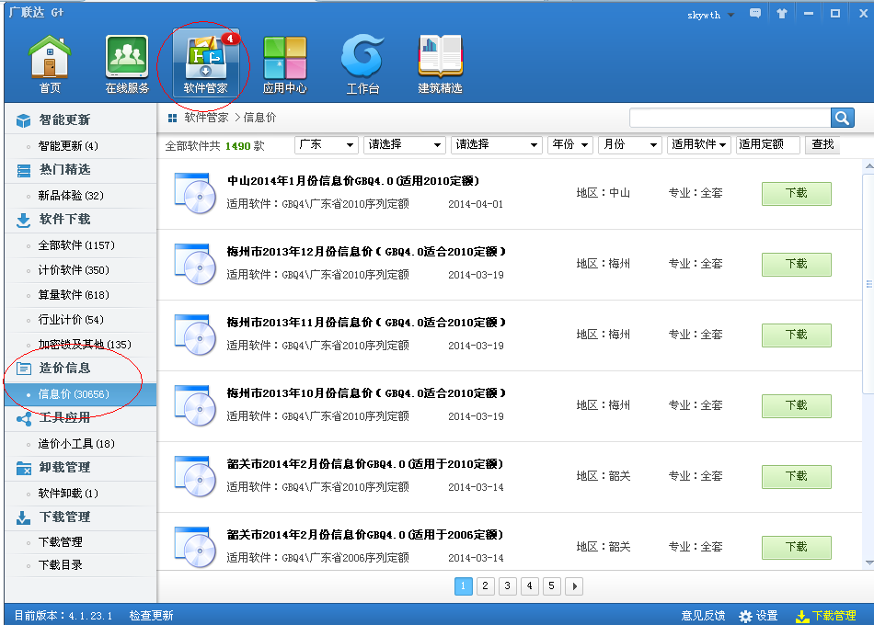This screenshot has width=874, height=625.
Task: Select 造价小工具 (18) in sidebar
Action: pyautogui.click(x=76, y=444)
